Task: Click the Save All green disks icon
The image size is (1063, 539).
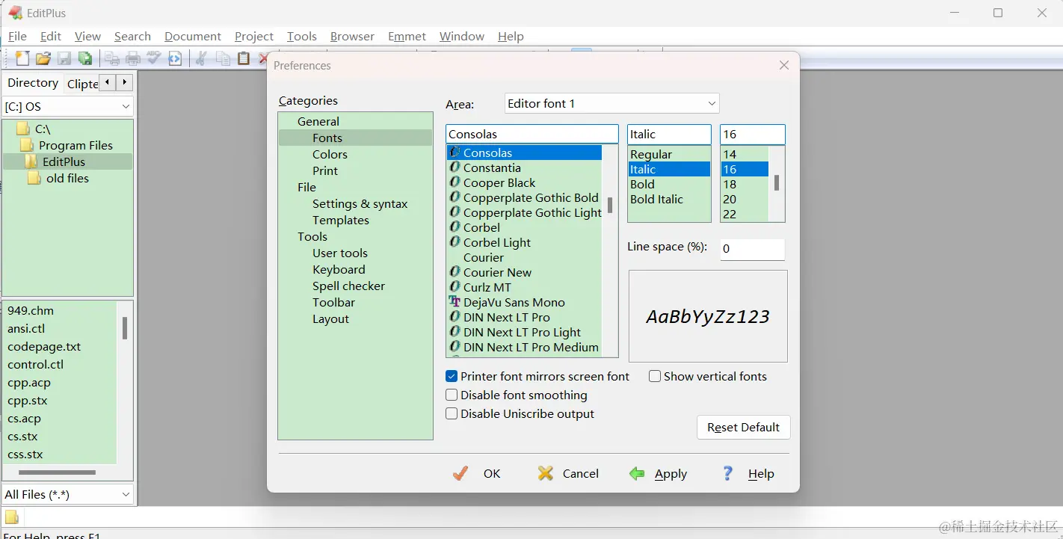Action: pos(85,58)
